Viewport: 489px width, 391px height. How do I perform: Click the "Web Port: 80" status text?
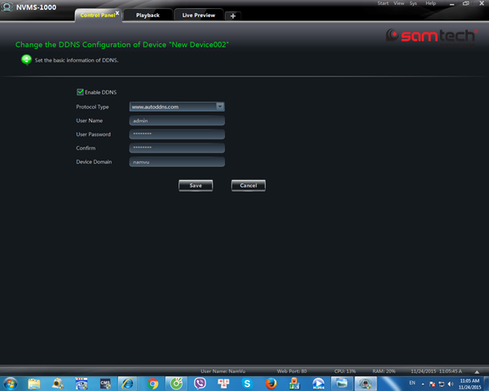[x=292, y=371]
